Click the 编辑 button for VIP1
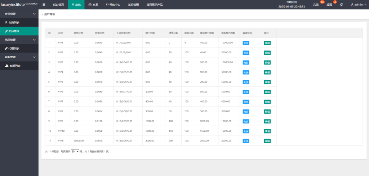 tap(267, 43)
